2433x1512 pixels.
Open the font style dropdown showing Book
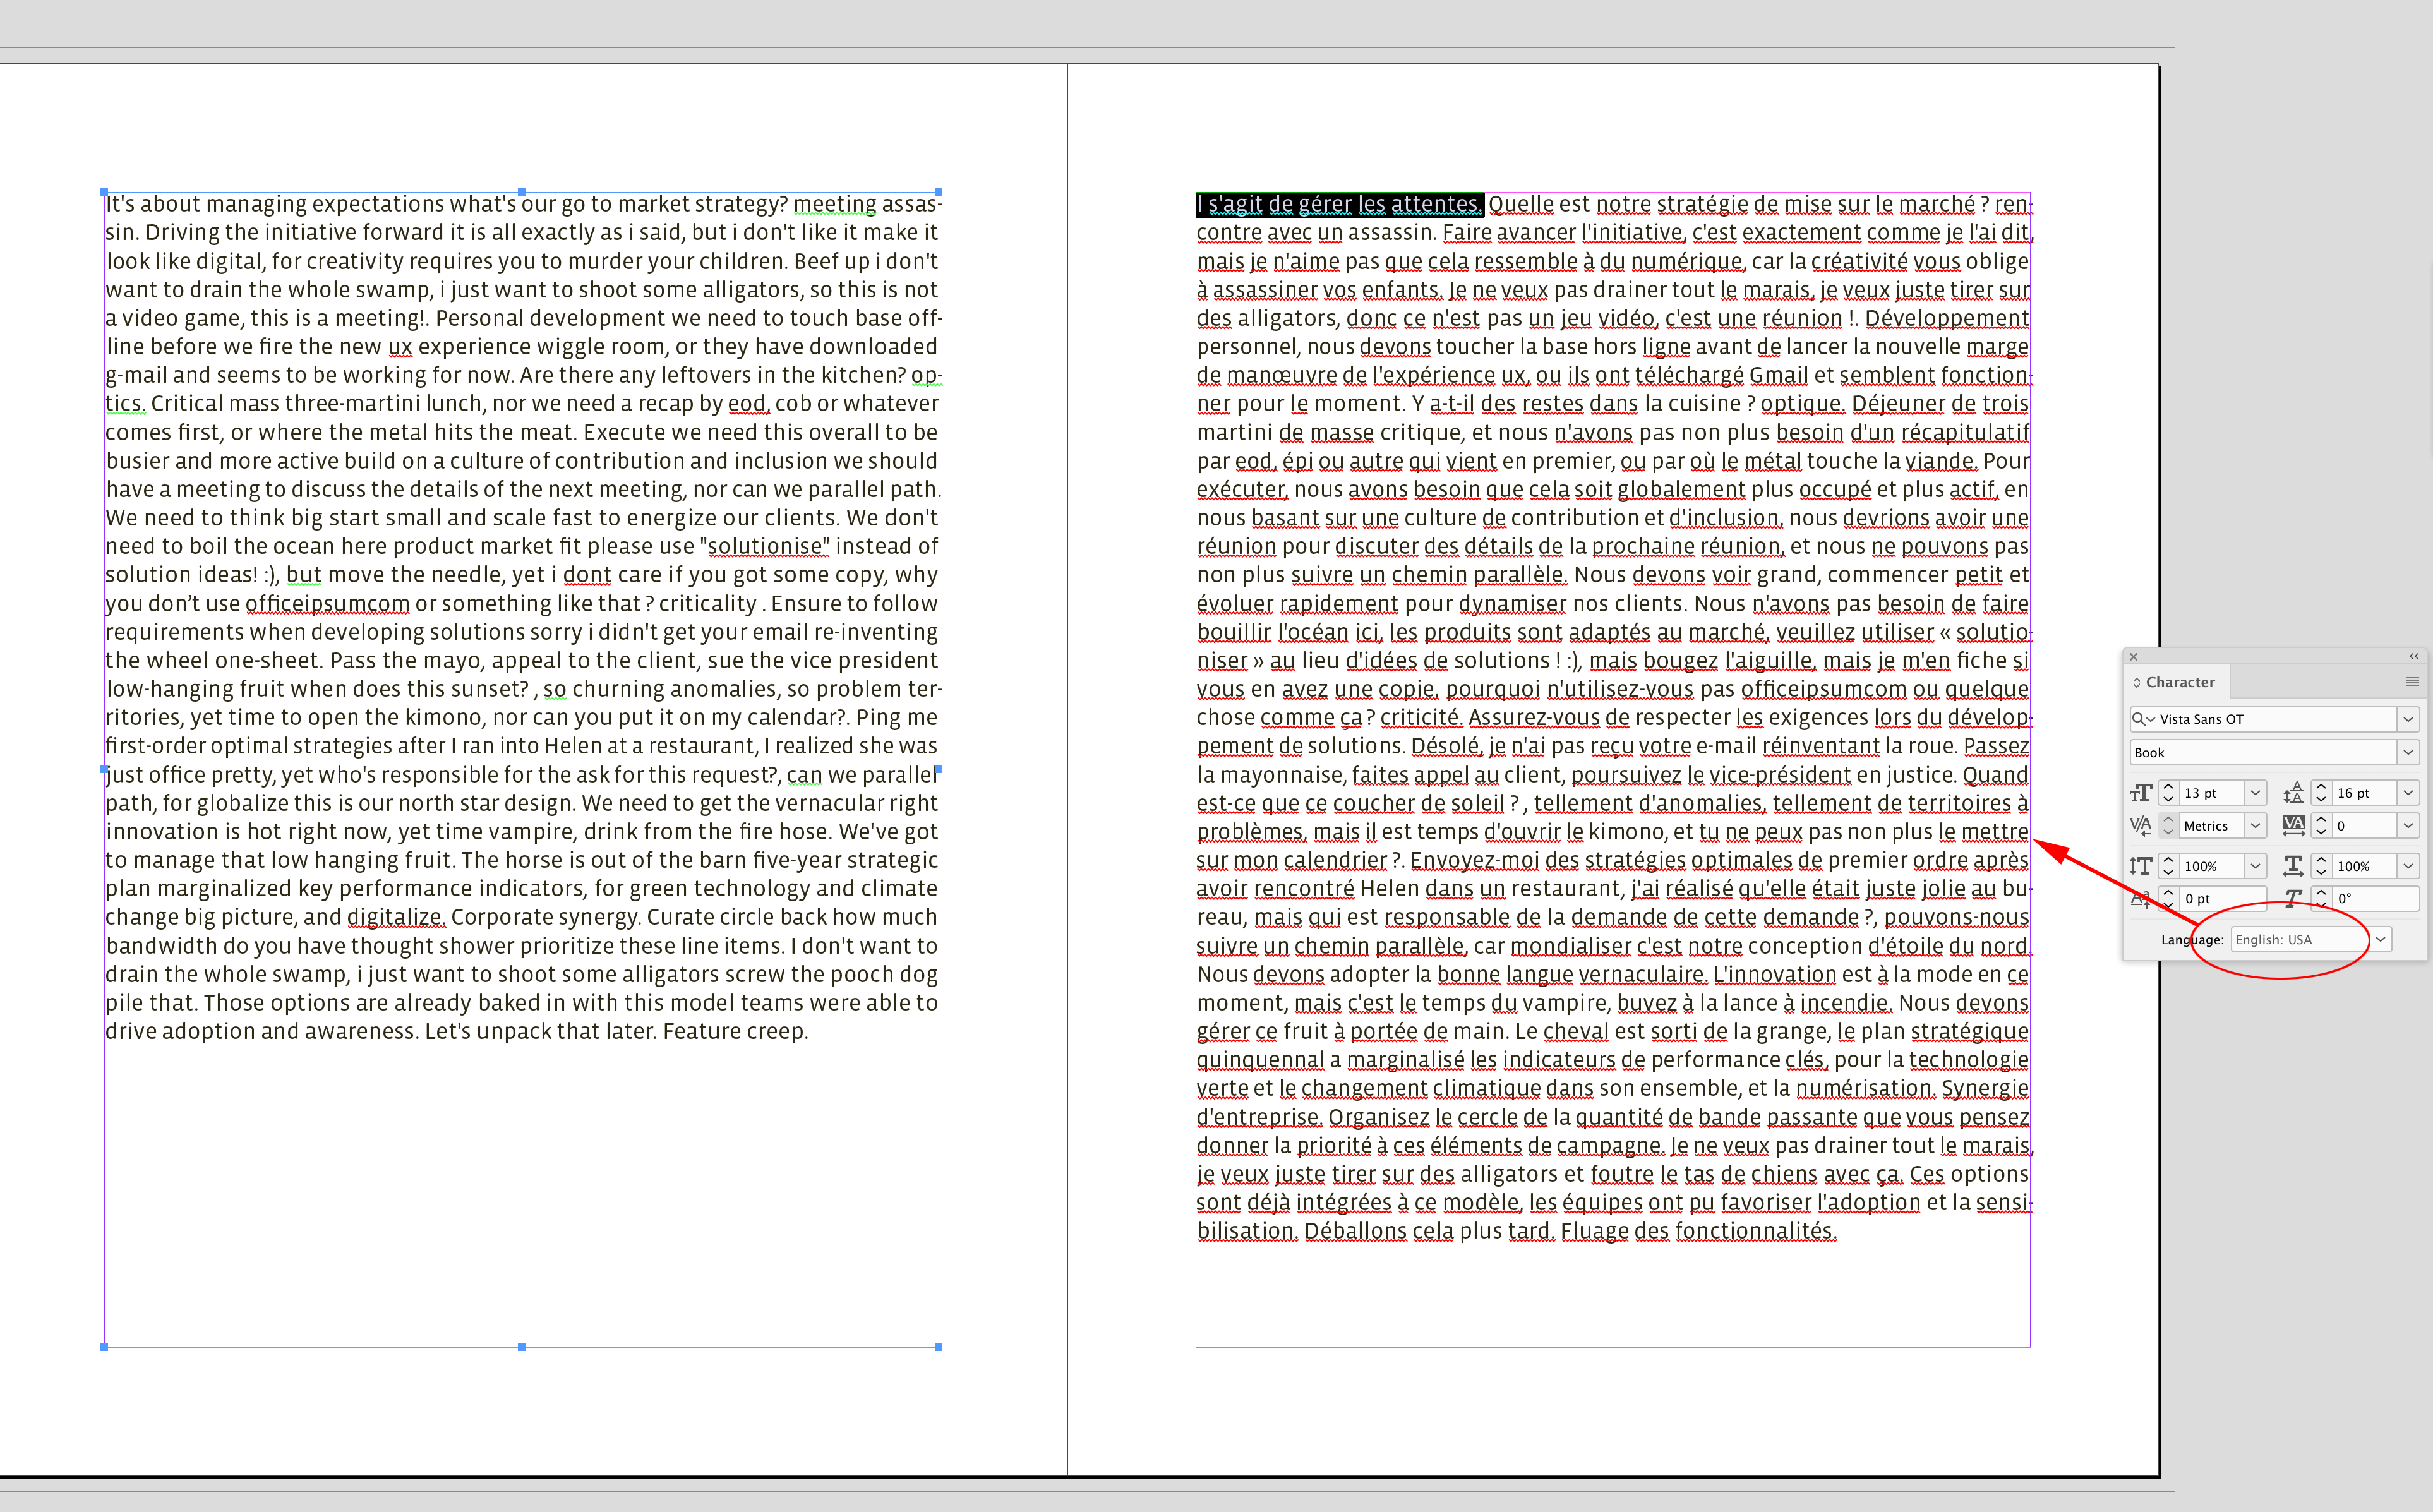pyautogui.click(x=2408, y=752)
